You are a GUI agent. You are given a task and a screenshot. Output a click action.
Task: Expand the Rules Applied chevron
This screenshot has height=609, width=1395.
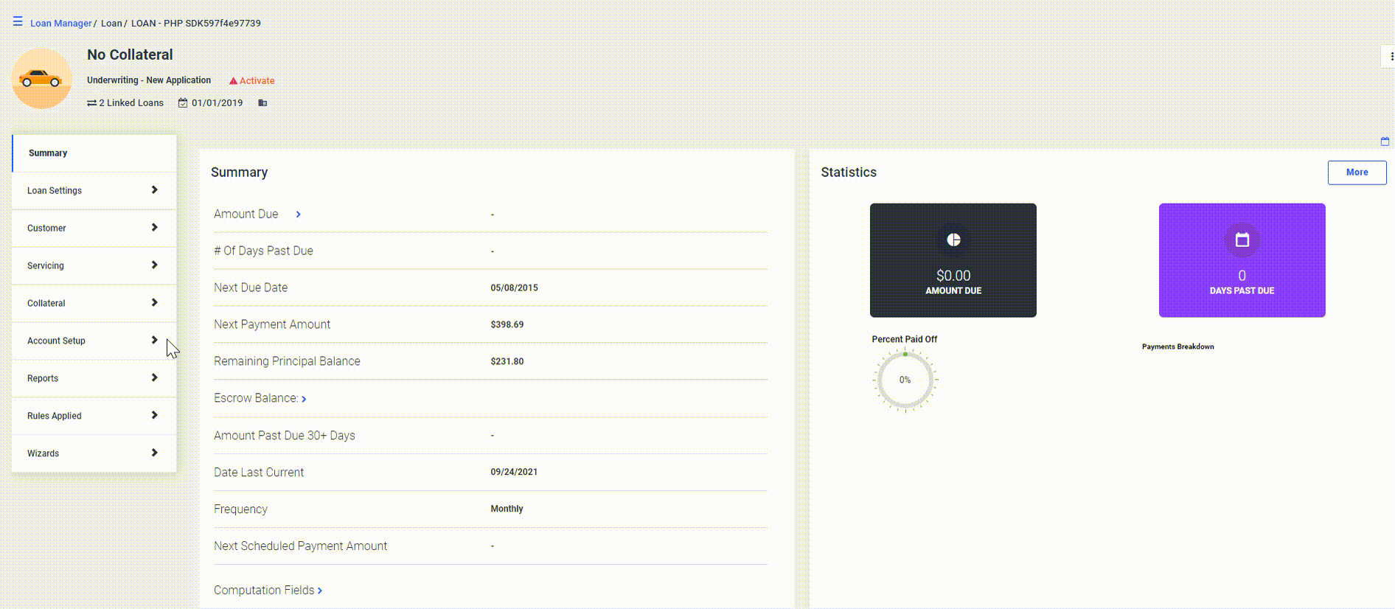154,415
